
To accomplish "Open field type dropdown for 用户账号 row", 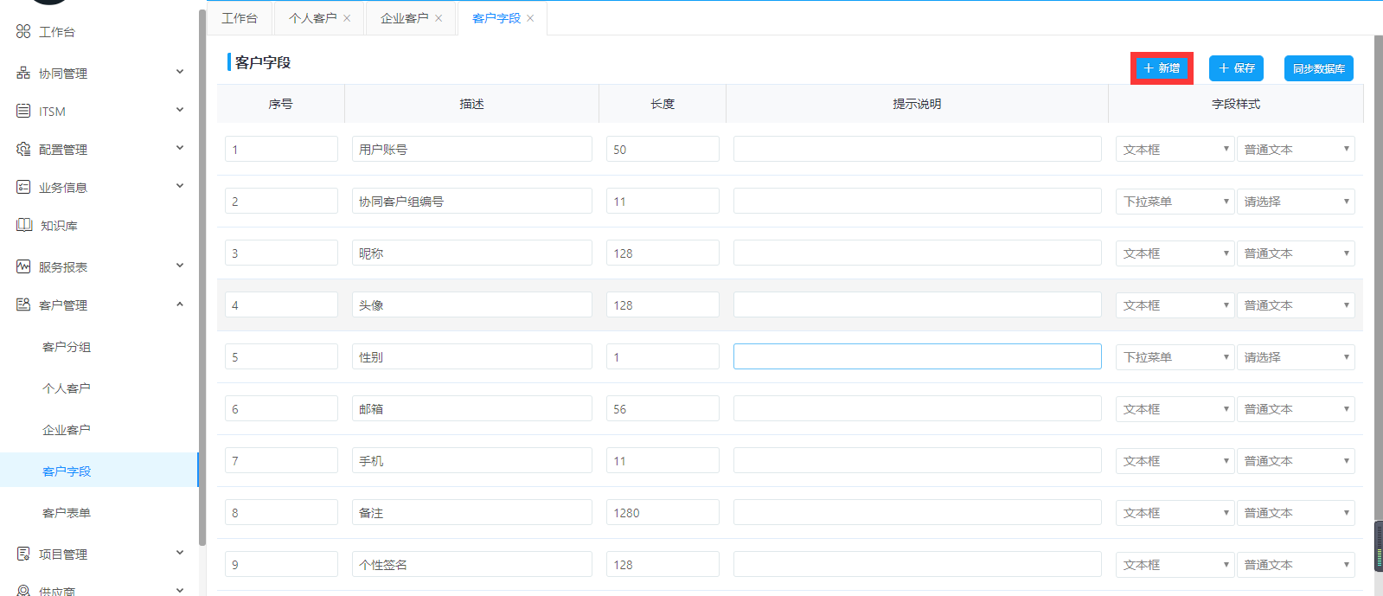I will tap(1174, 150).
